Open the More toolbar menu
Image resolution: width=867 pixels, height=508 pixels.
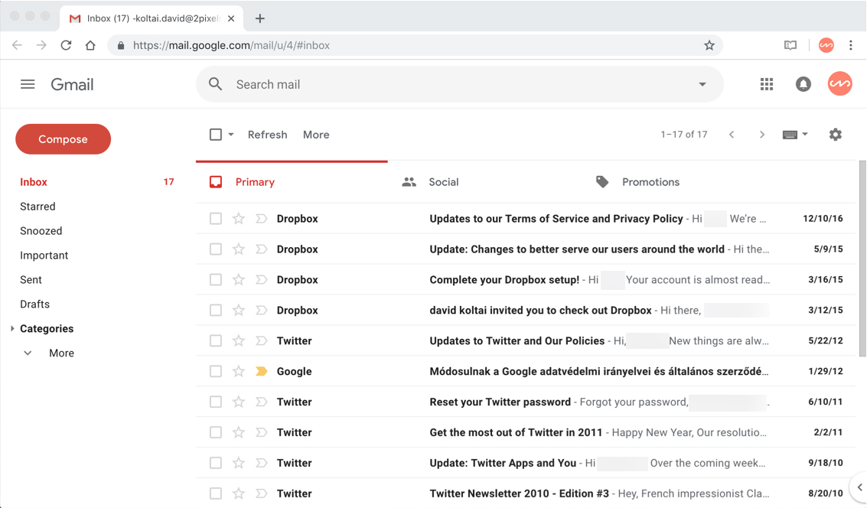click(x=316, y=135)
